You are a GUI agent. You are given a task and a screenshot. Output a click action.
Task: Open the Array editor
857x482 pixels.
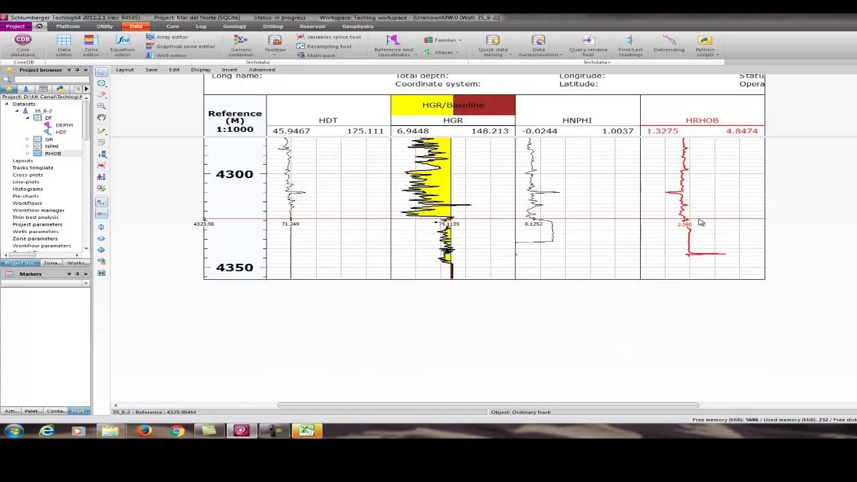(167, 37)
